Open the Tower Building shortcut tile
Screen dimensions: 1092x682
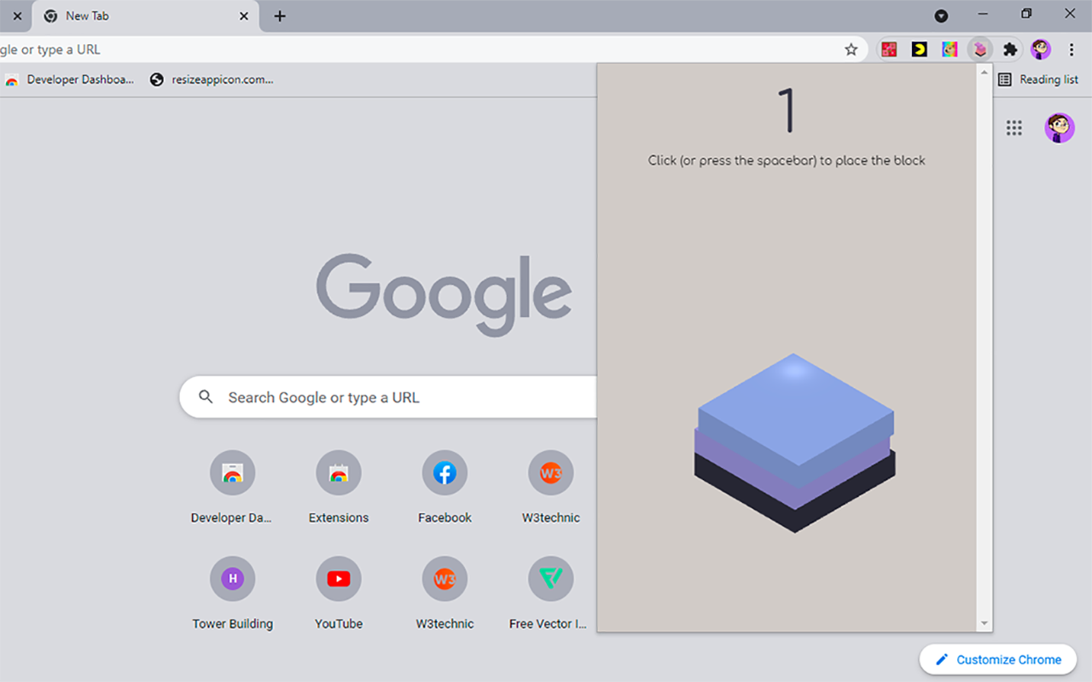coord(232,593)
